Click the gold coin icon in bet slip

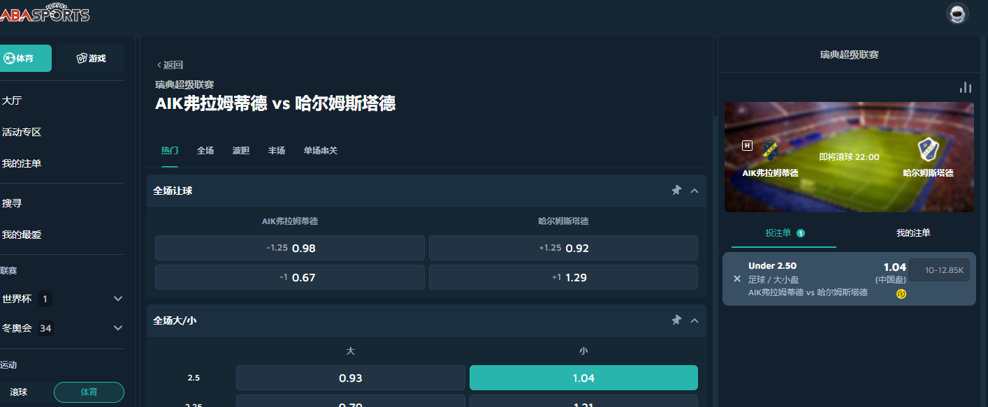pyautogui.click(x=901, y=294)
